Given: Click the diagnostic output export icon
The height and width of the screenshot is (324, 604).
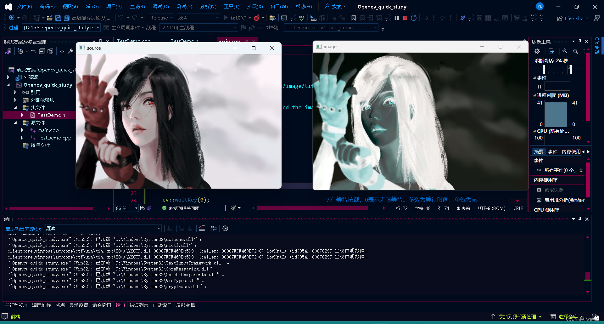Looking at the screenshot, I should (551, 51).
